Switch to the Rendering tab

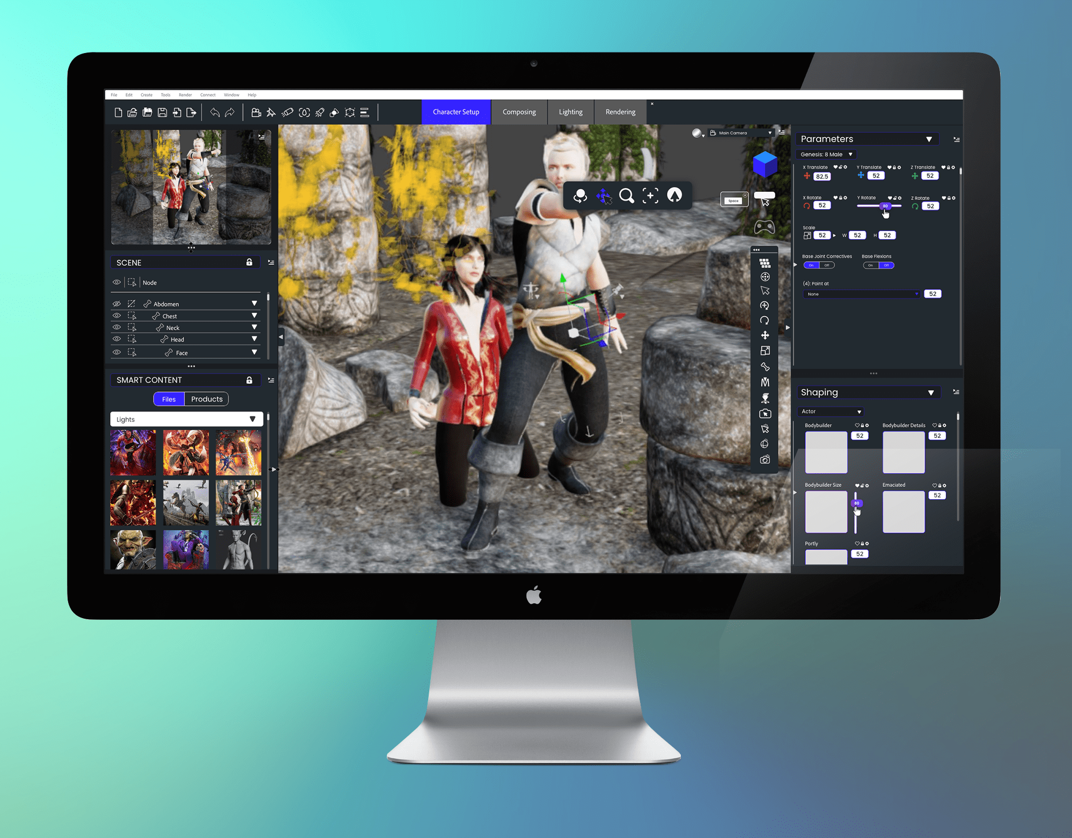point(620,112)
